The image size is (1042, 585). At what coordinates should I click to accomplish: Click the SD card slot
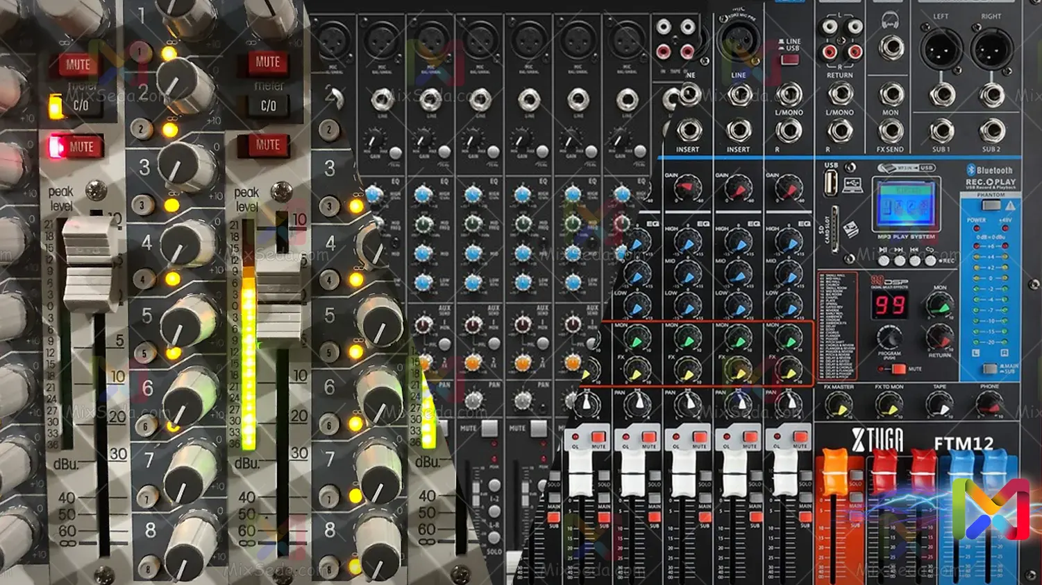point(835,229)
